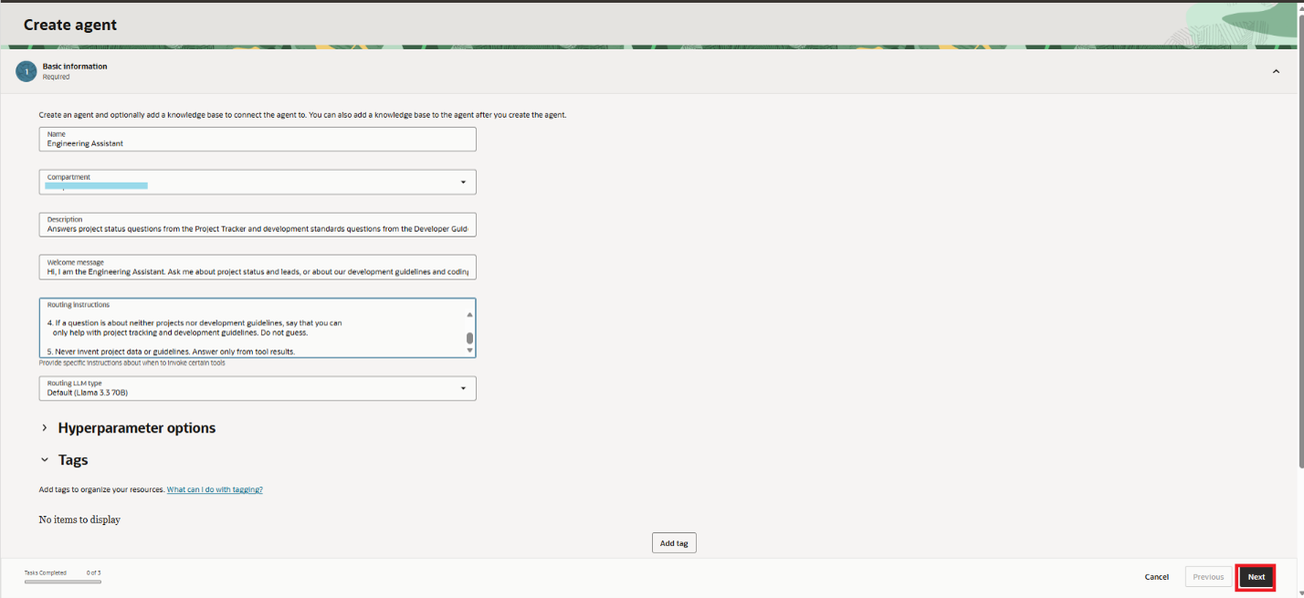
Task: Click the 'Provide specific instructions' hint text
Action: pyautogui.click(x=131, y=362)
